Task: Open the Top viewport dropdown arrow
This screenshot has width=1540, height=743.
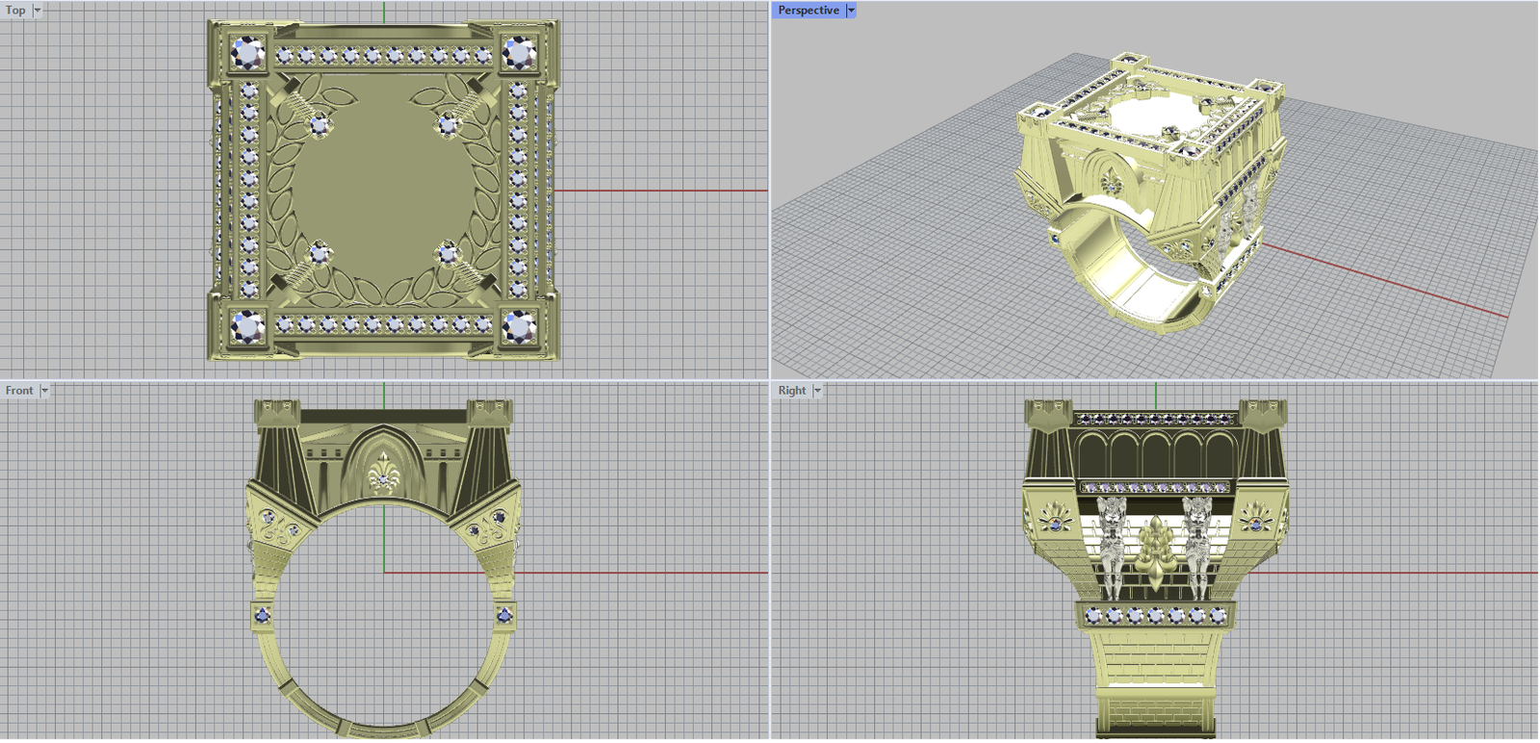Action: [38, 11]
